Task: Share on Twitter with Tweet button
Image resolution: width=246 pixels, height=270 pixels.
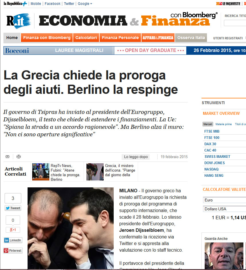Action: click(13, 208)
